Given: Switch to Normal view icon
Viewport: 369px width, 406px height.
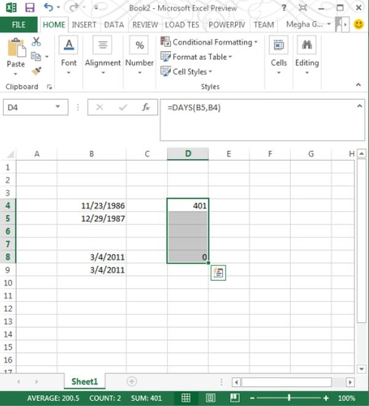Looking at the screenshot, I should tap(186, 398).
